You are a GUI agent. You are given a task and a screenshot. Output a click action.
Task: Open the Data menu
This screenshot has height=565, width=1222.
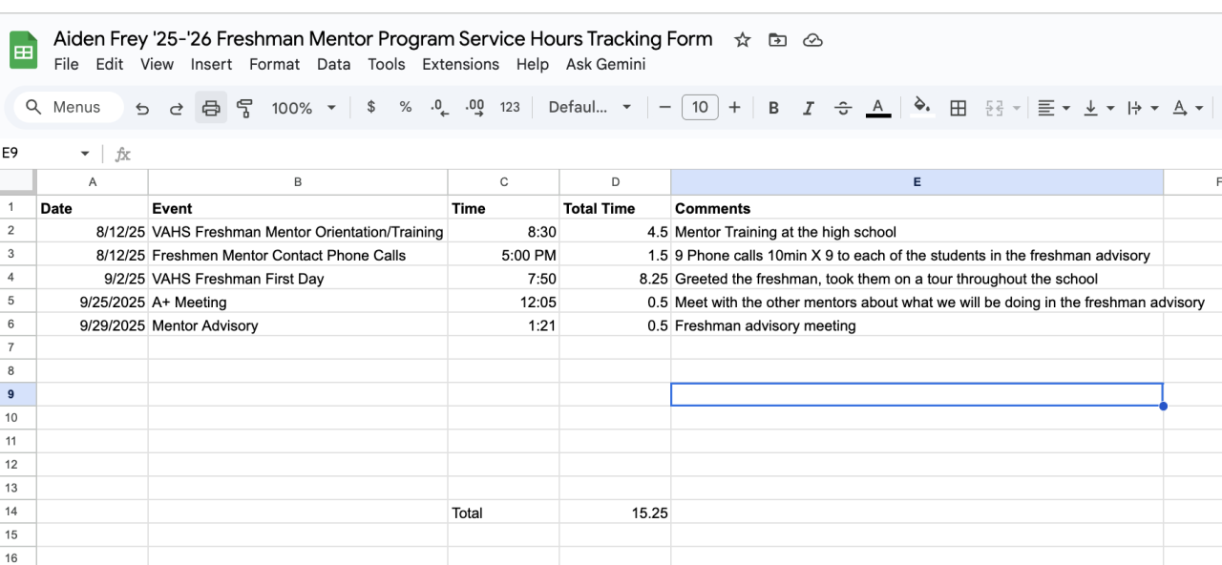[x=333, y=64]
